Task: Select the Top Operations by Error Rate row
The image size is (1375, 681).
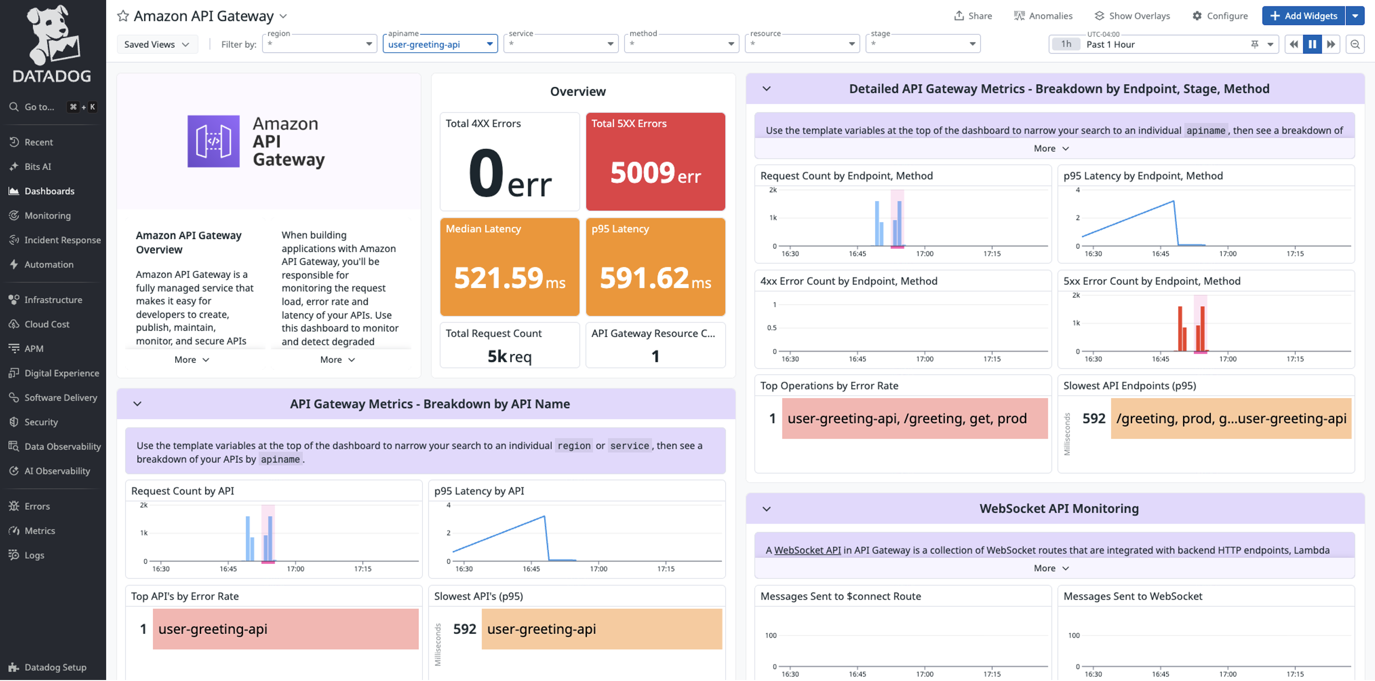Action: (x=915, y=419)
